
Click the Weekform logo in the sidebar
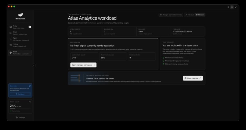tap(20, 15)
